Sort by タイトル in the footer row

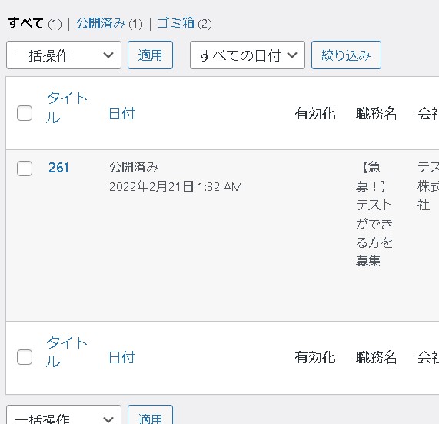[x=67, y=352]
